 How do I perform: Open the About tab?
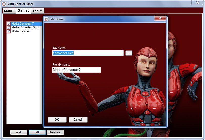(x=37, y=11)
